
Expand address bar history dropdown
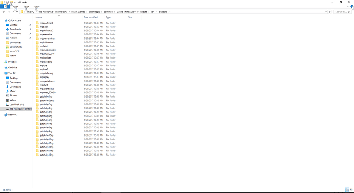326,12
